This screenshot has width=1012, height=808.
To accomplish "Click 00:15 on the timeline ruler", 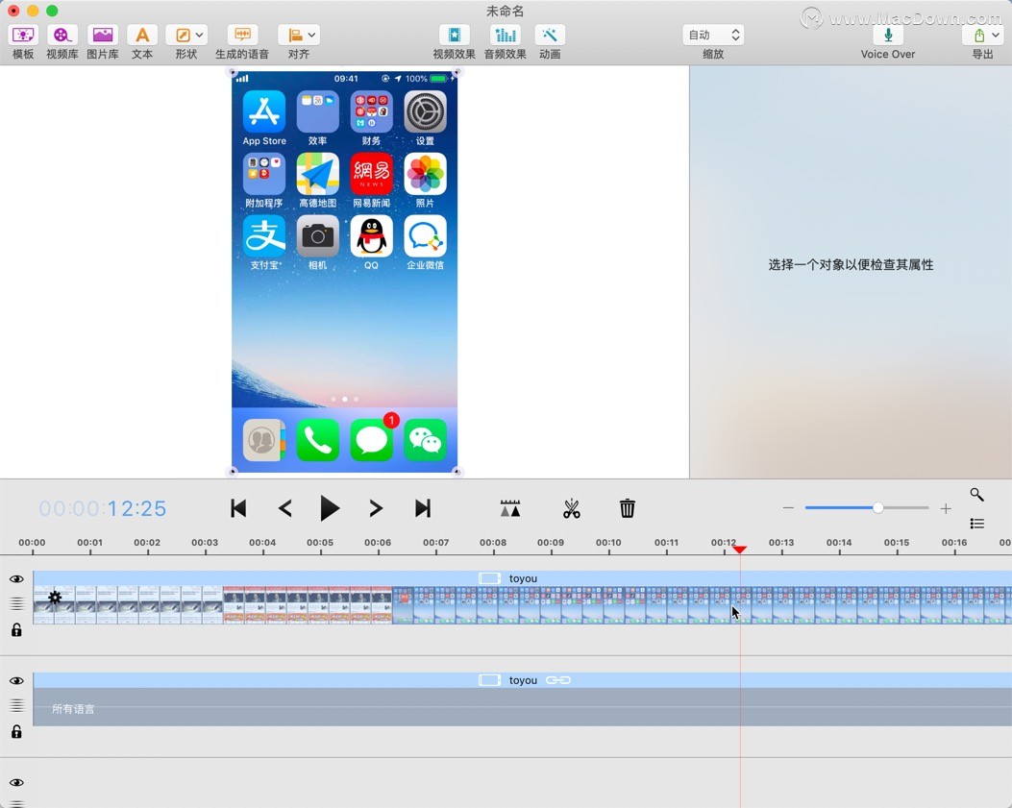I will coord(897,543).
